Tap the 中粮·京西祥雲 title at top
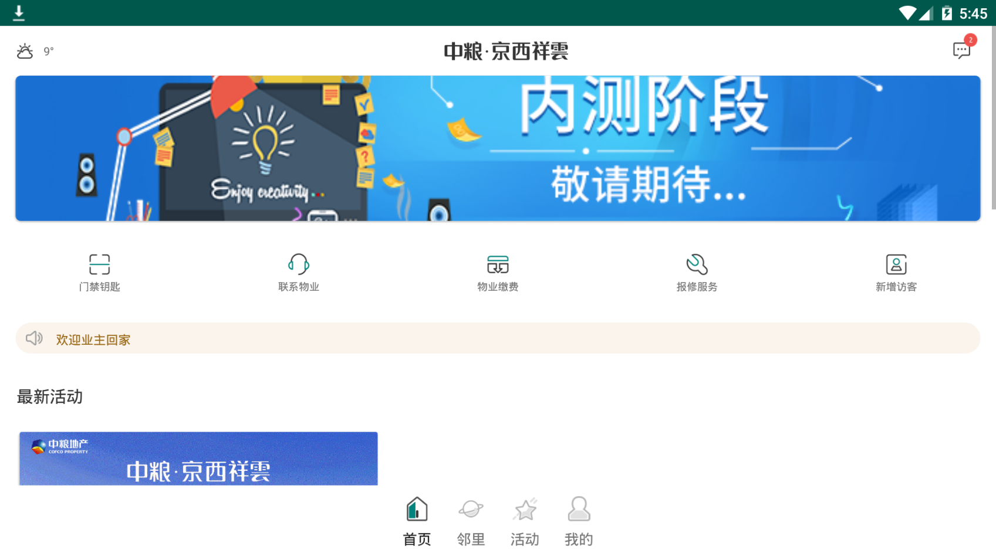The image size is (996, 560). (506, 51)
